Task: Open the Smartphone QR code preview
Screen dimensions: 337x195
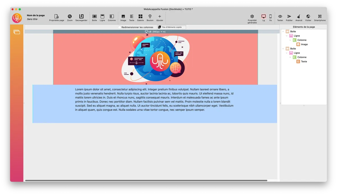Action: [x=320, y=17]
